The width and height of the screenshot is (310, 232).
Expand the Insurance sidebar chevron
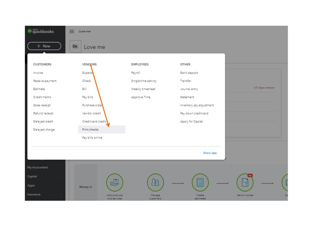coord(61,194)
